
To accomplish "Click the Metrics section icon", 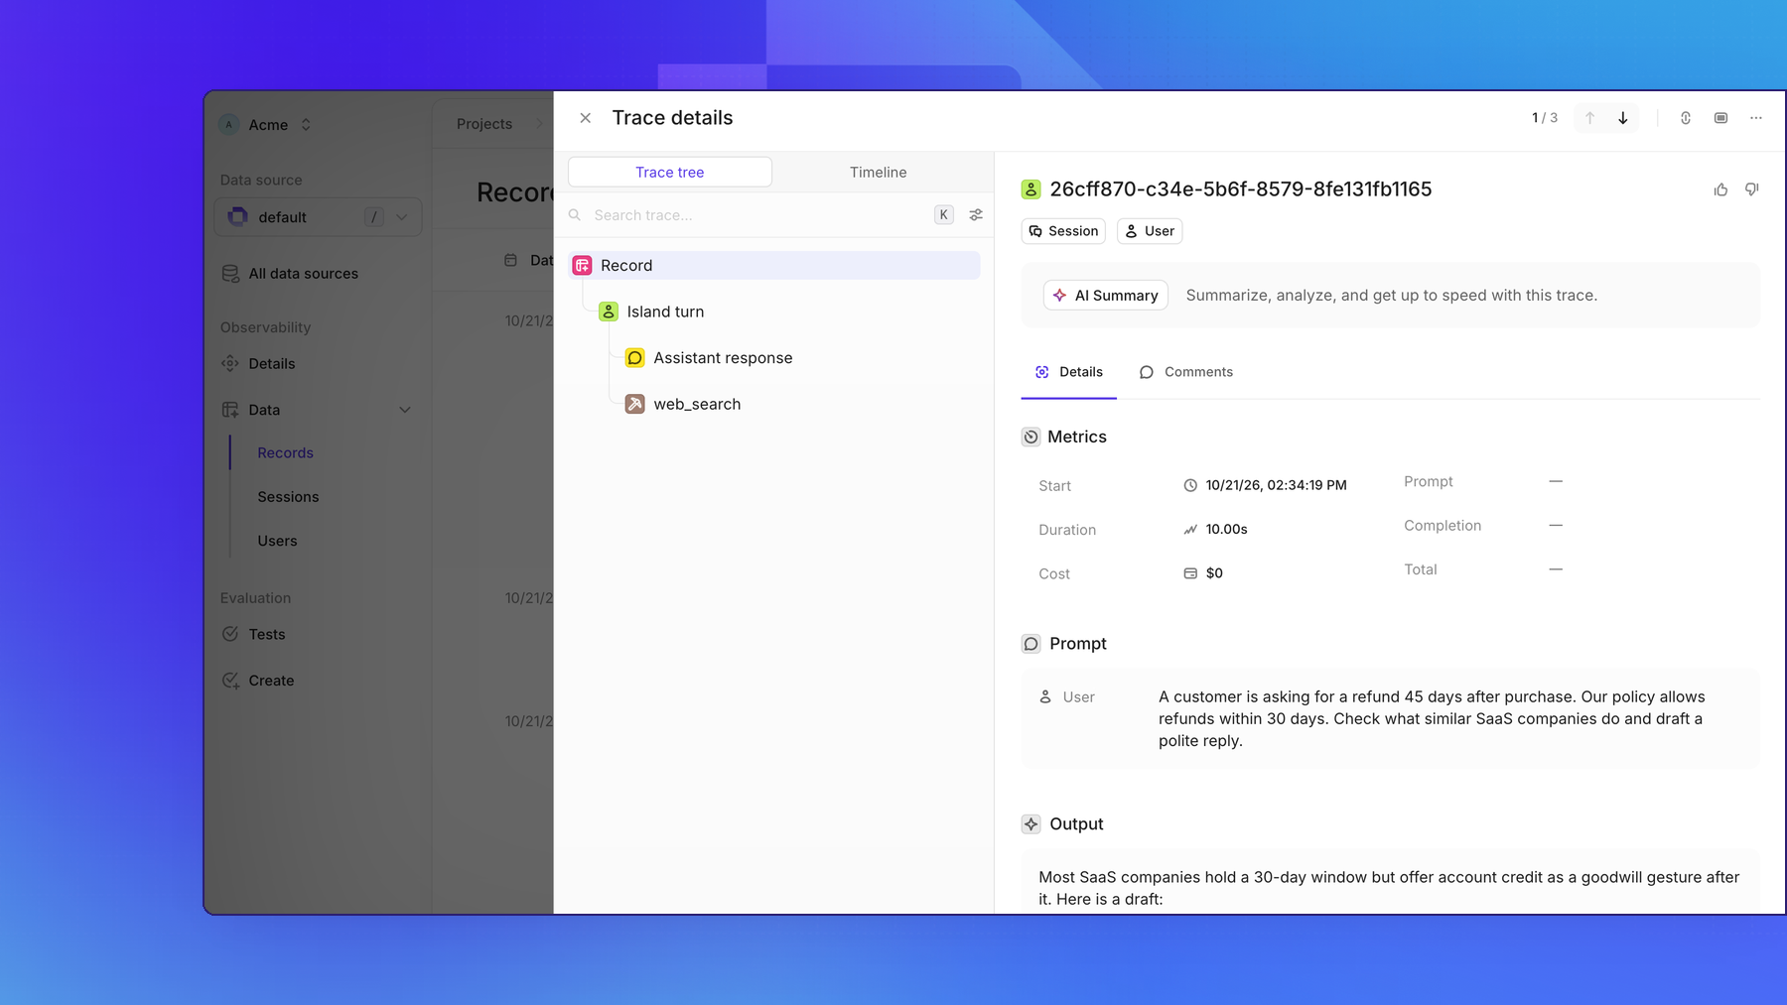I will (x=1031, y=437).
